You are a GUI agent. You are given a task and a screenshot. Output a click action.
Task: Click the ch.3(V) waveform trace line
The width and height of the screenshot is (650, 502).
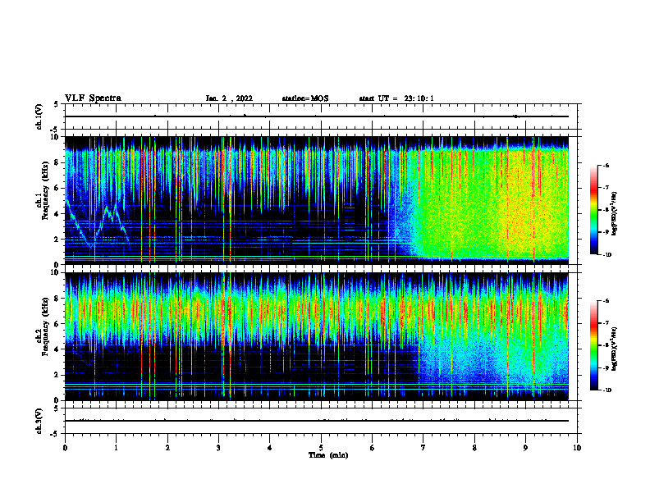317,421
